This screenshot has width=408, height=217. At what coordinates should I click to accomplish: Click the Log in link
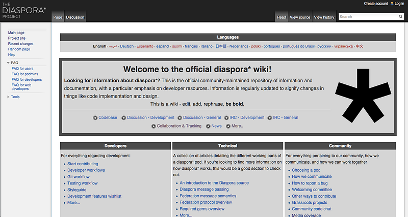399,4
